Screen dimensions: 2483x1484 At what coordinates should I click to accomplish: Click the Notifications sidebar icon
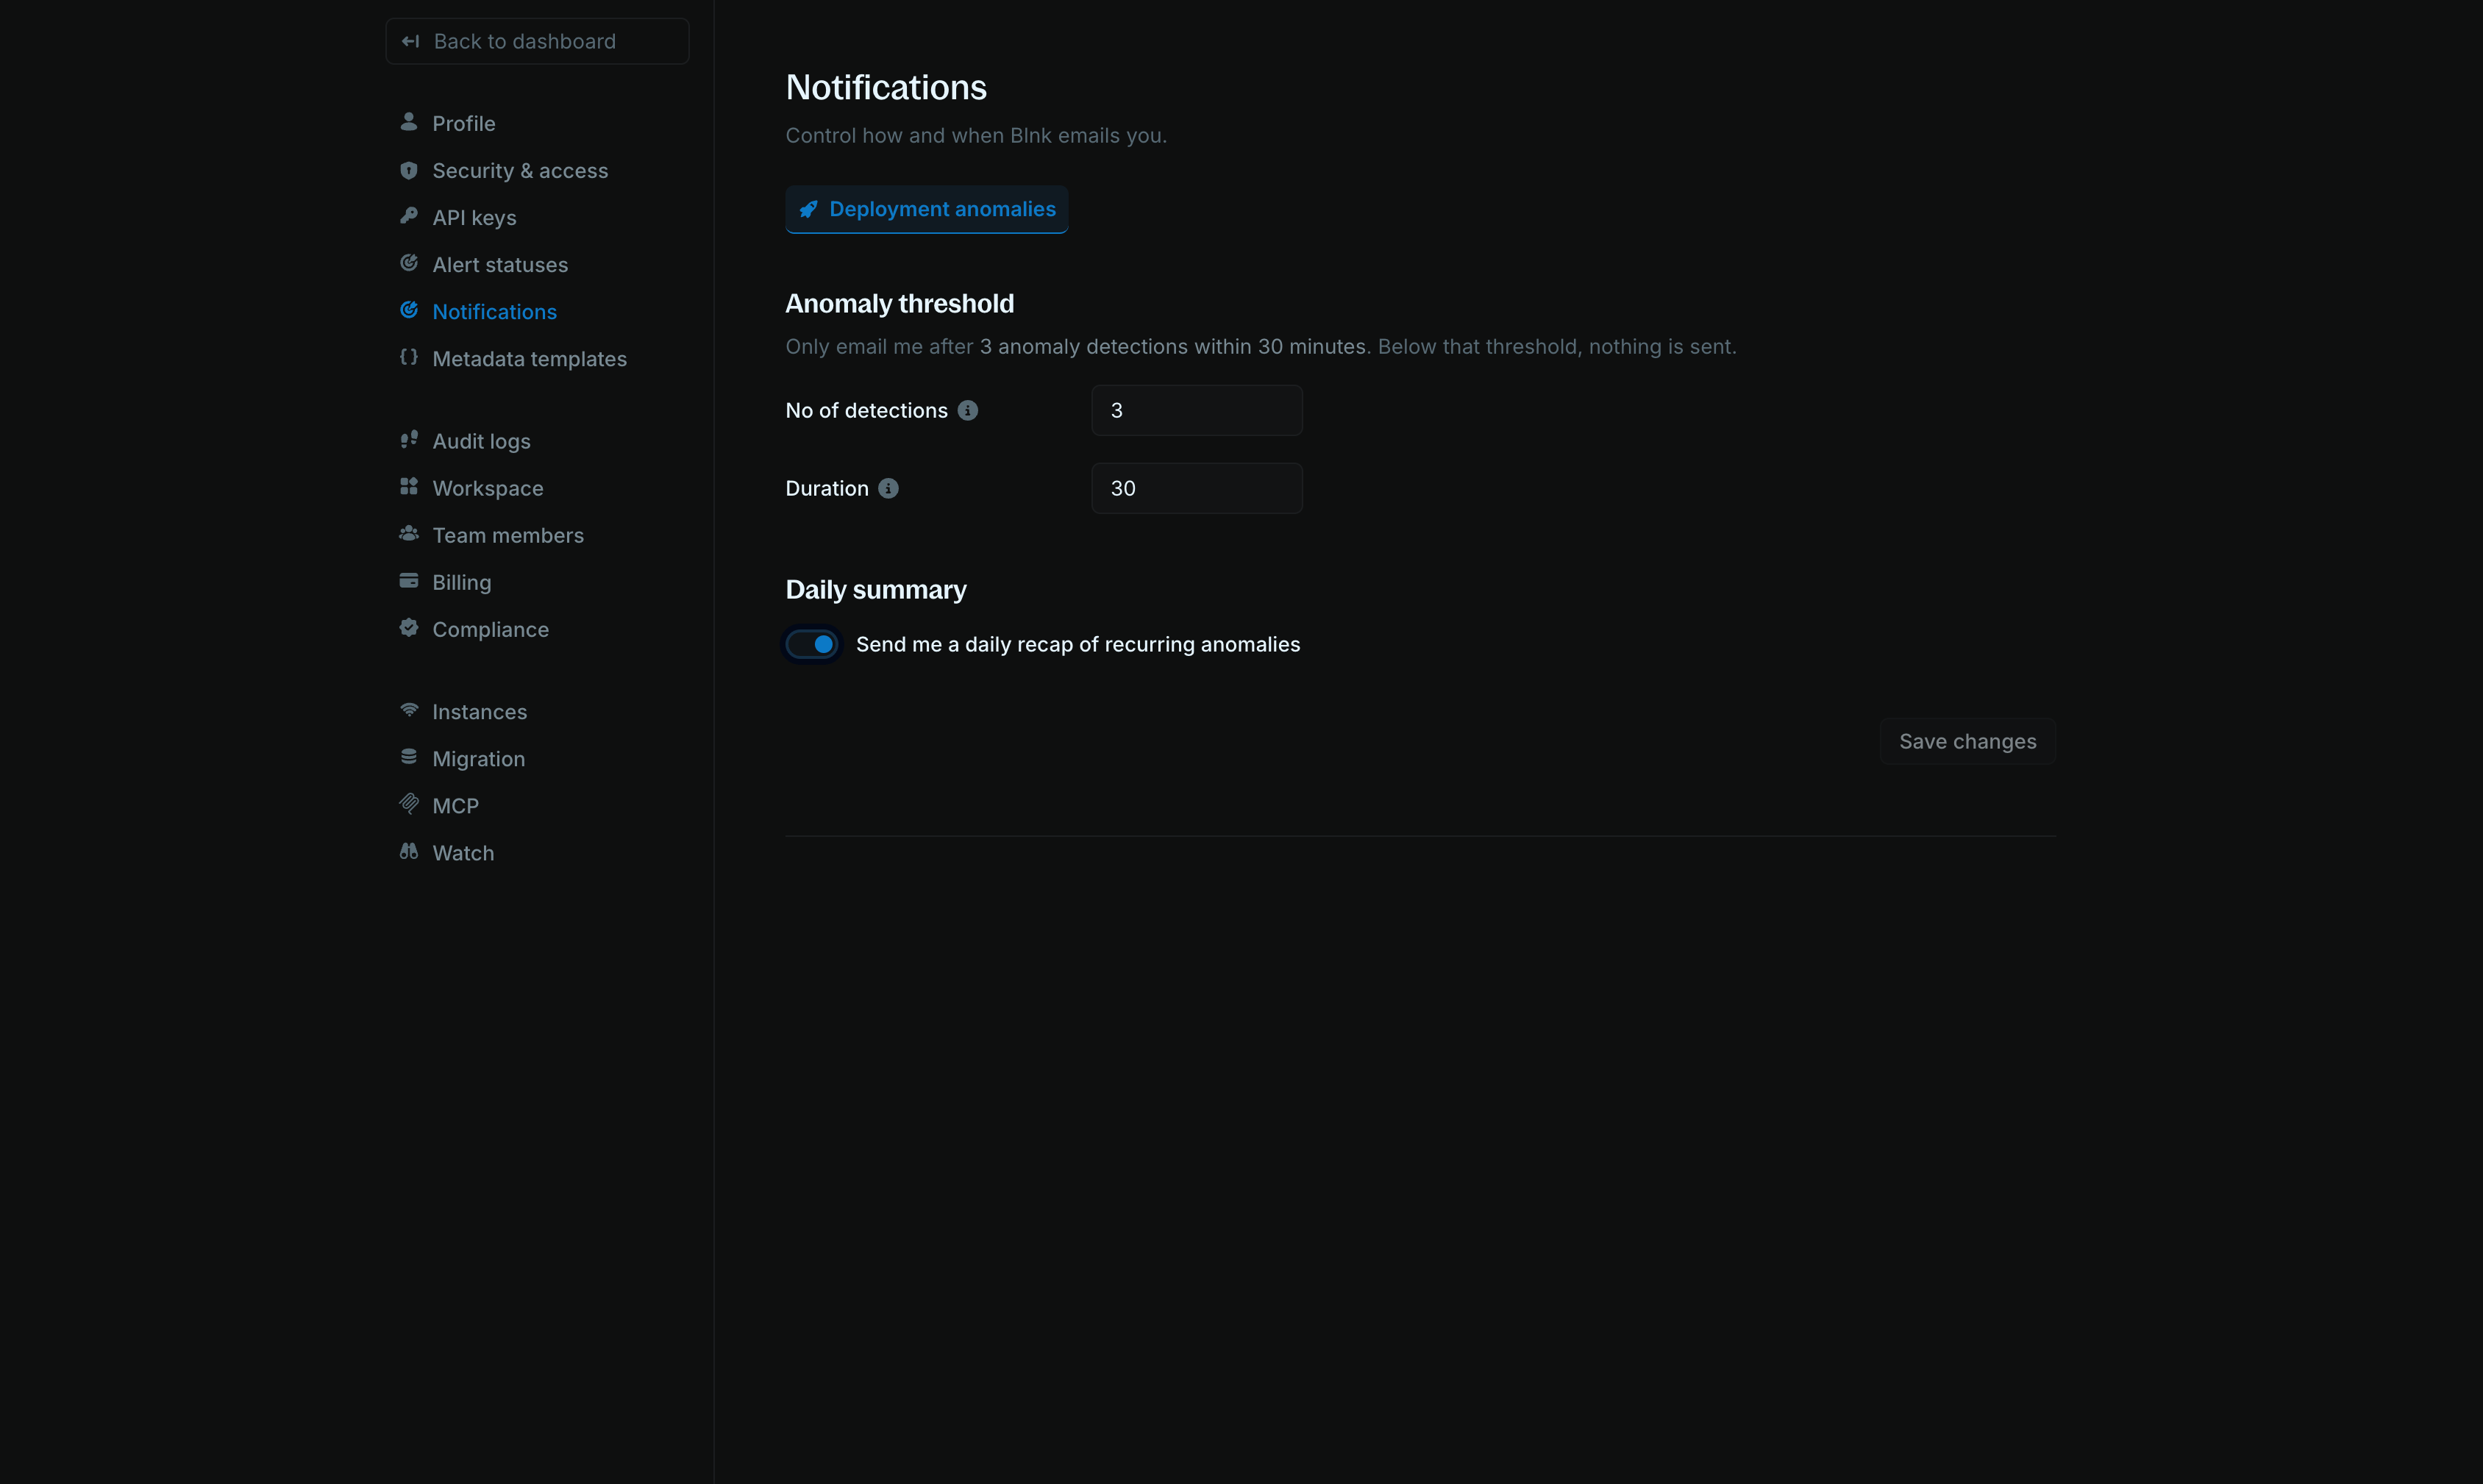tap(408, 310)
